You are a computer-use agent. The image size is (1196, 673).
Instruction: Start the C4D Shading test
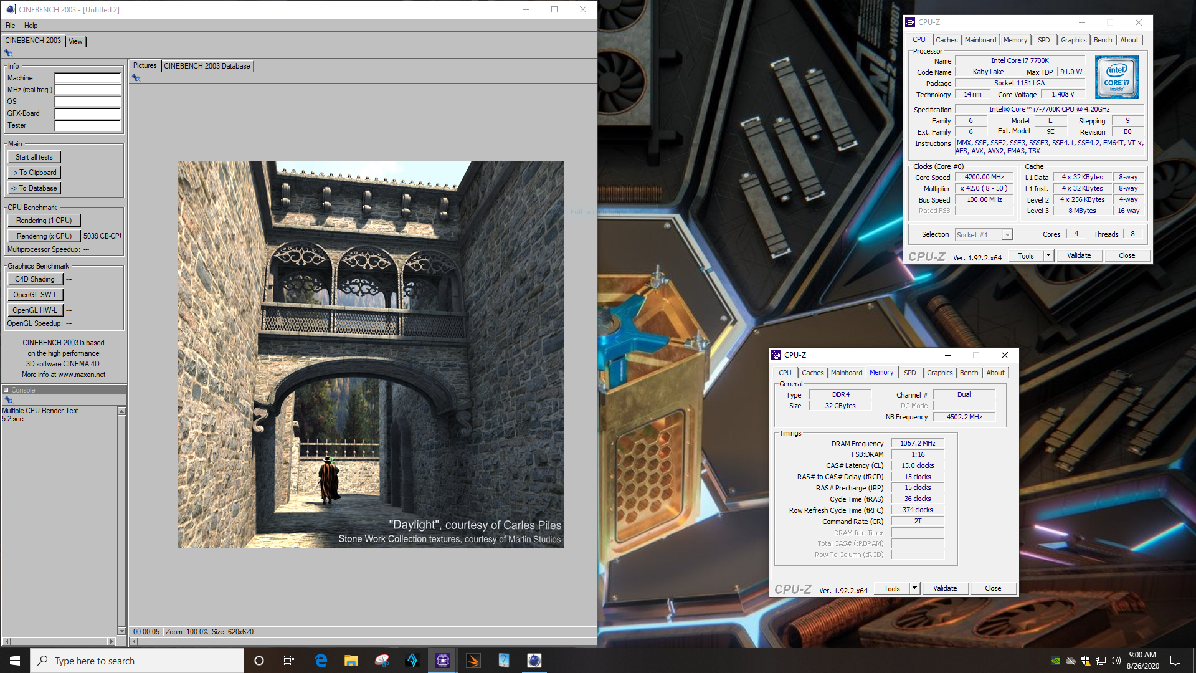tap(36, 279)
